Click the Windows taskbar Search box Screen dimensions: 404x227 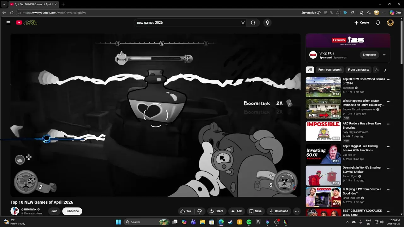point(147,222)
